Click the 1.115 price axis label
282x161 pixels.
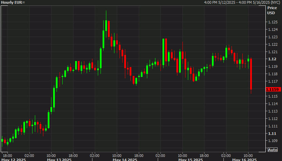(x=273, y=96)
